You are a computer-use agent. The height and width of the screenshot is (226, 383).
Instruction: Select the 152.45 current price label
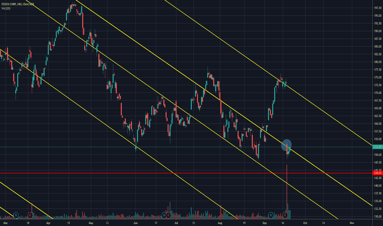pos(377,147)
